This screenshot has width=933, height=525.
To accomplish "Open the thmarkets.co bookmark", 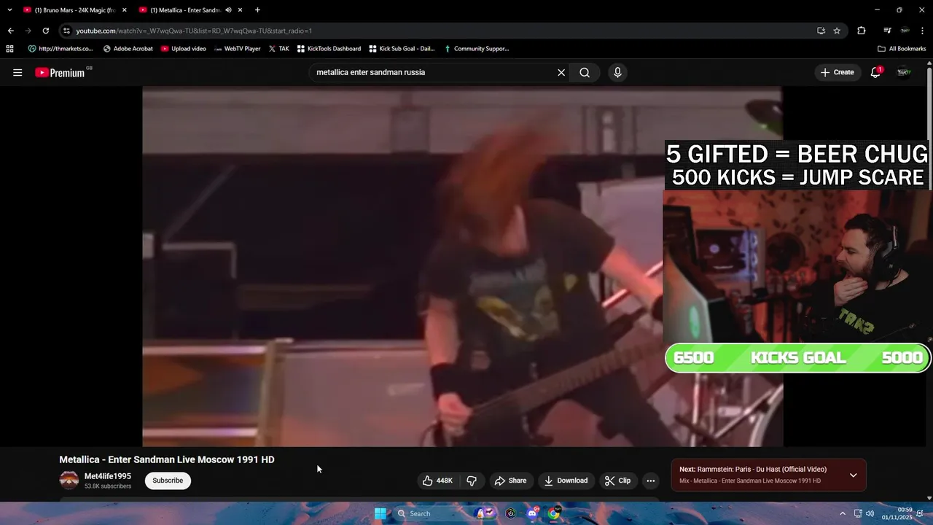I will [60, 49].
